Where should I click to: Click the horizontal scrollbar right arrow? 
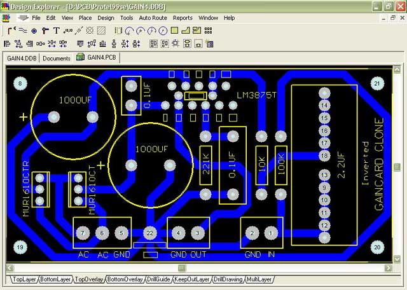(389, 267)
